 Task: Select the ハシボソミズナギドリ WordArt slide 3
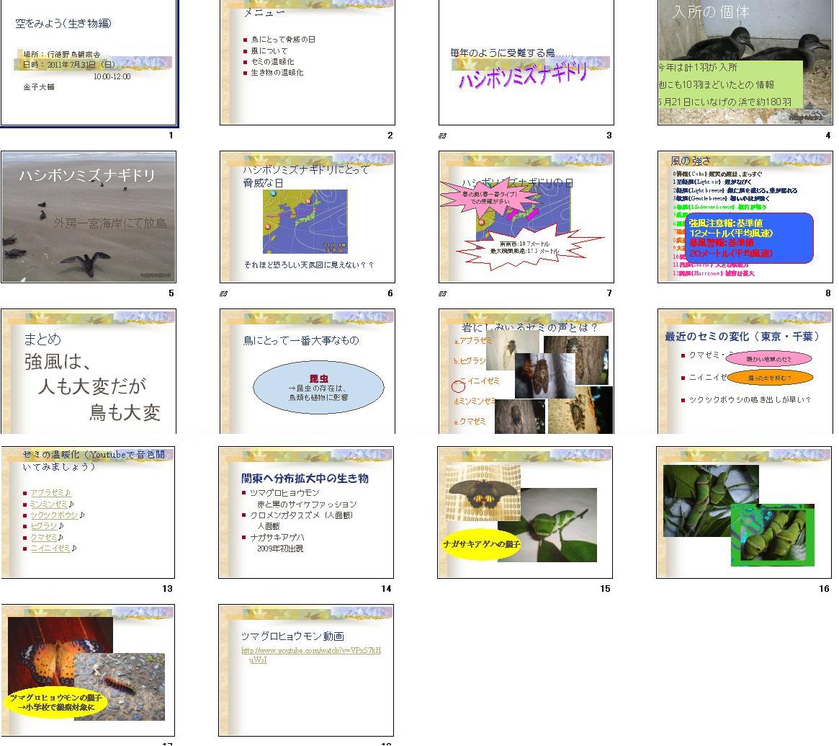(x=526, y=63)
